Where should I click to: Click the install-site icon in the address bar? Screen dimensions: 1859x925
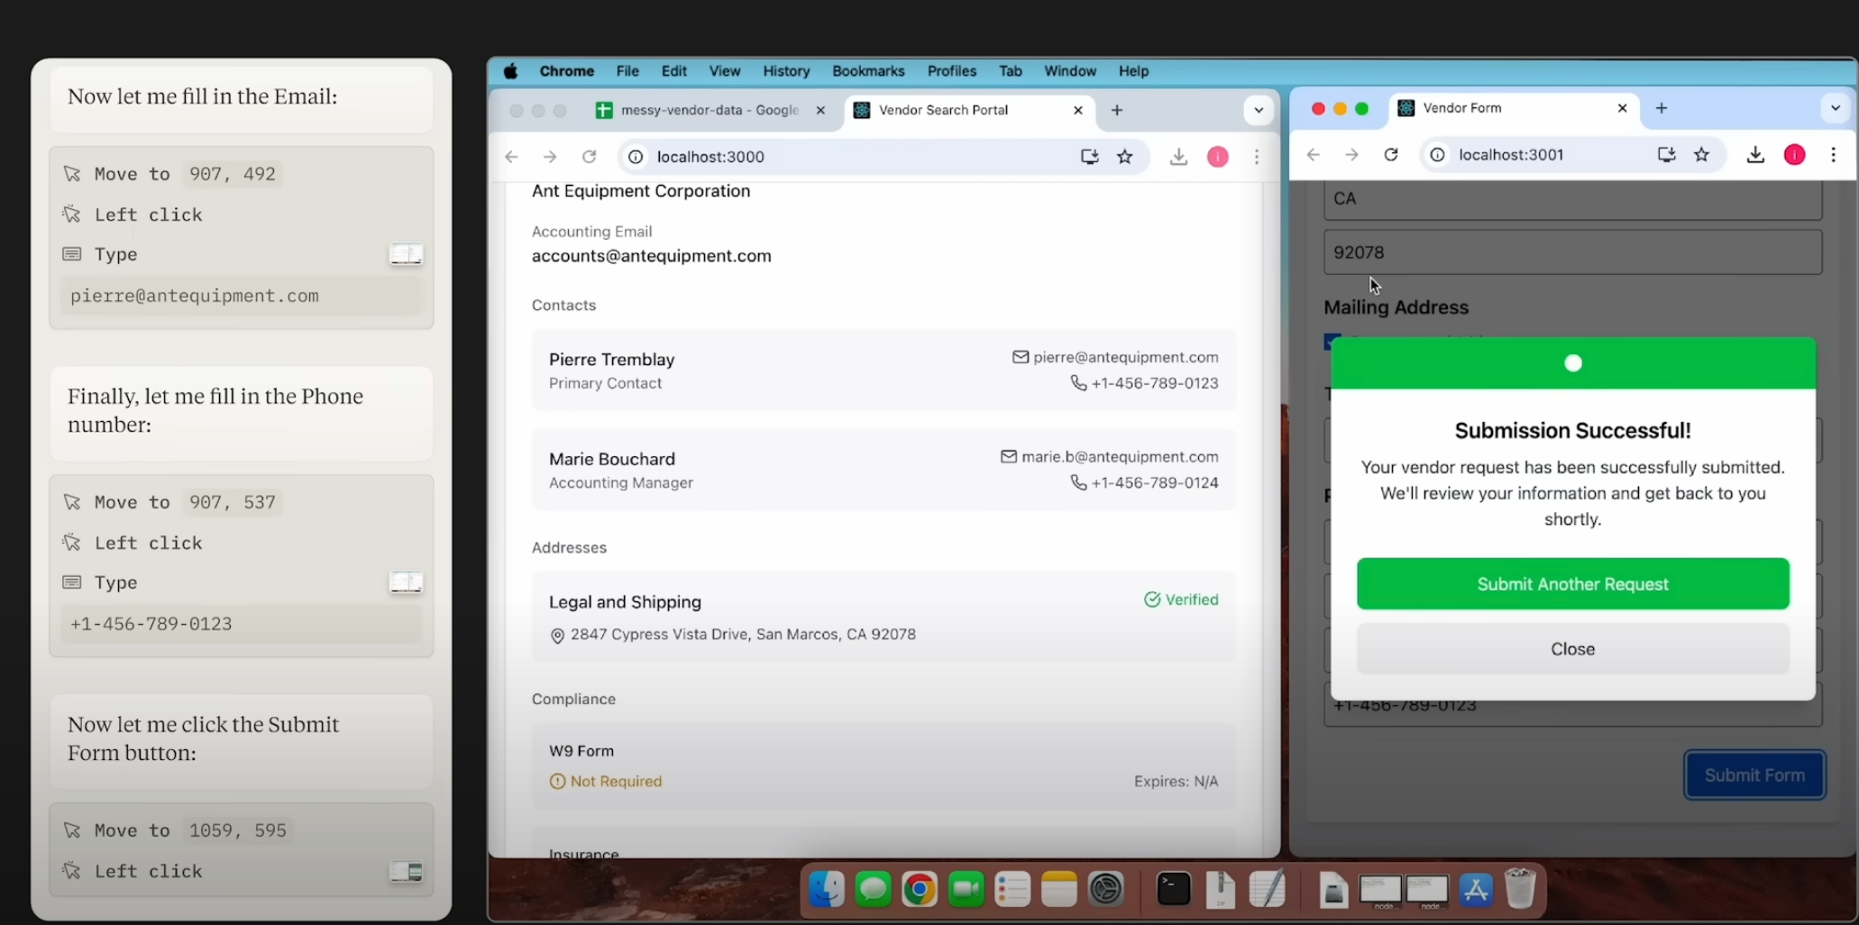click(1665, 154)
